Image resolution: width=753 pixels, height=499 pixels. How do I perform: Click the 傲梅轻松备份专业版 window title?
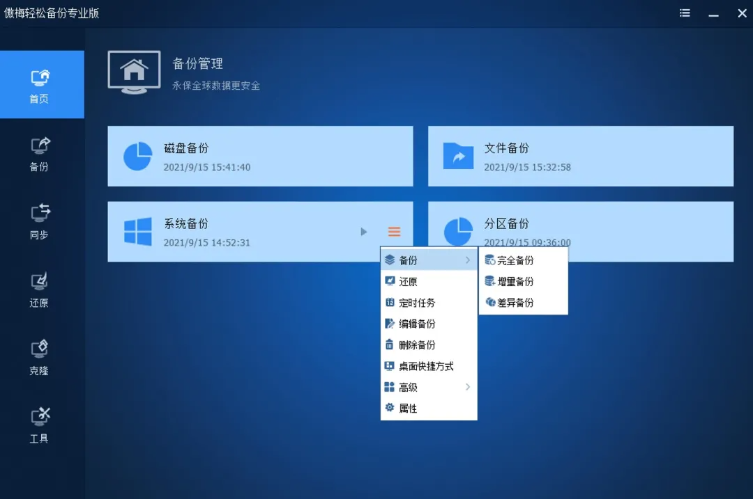(52, 13)
